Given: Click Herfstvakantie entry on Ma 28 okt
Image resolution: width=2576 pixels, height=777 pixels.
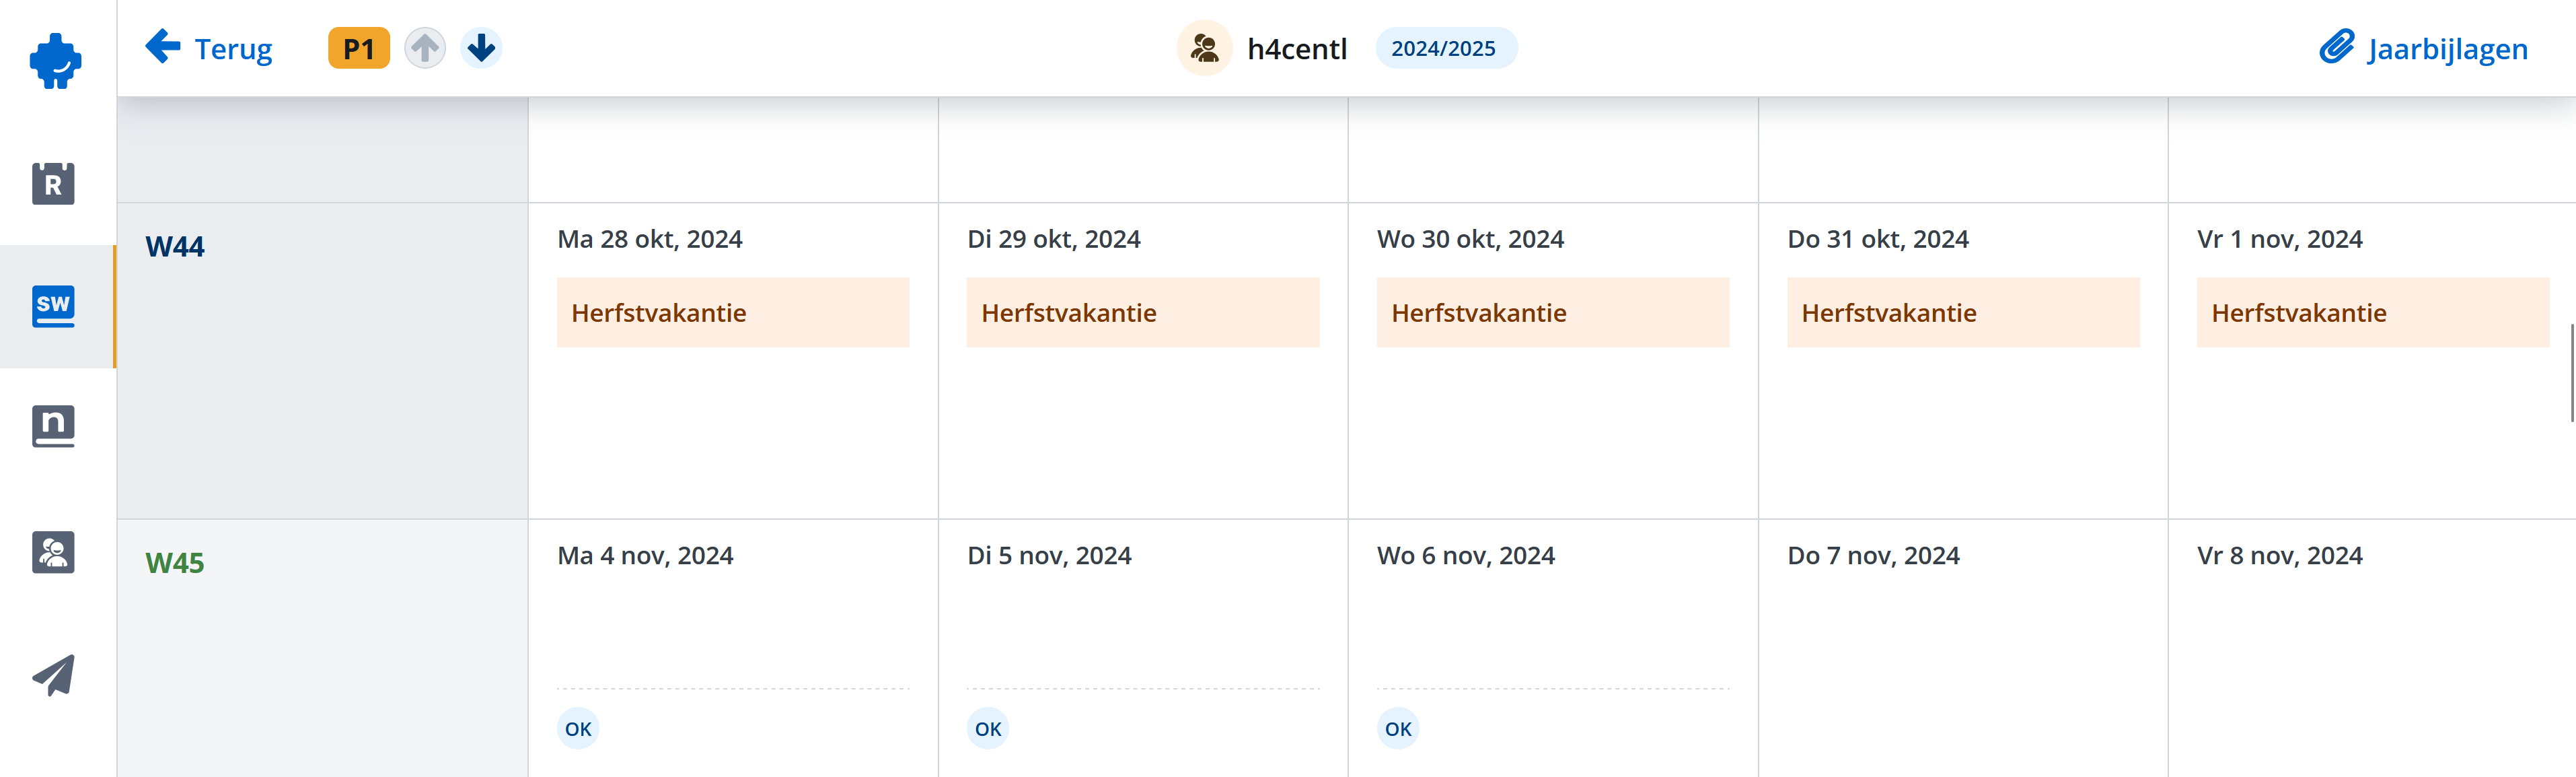Looking at the screenshot, I should [x=733, y=312].
